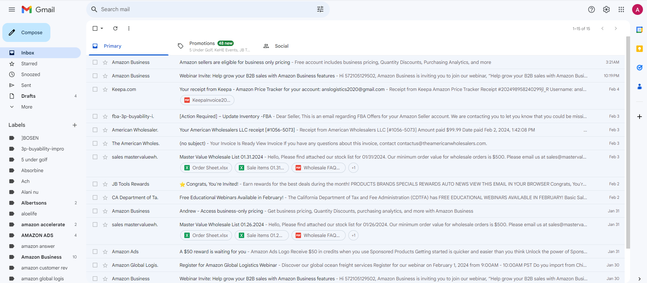This screenshot has height=283, width=647.
Task: Toggle the select-all checkbox in toolbar
Action: pyautogui.click(x=95, y=28)
